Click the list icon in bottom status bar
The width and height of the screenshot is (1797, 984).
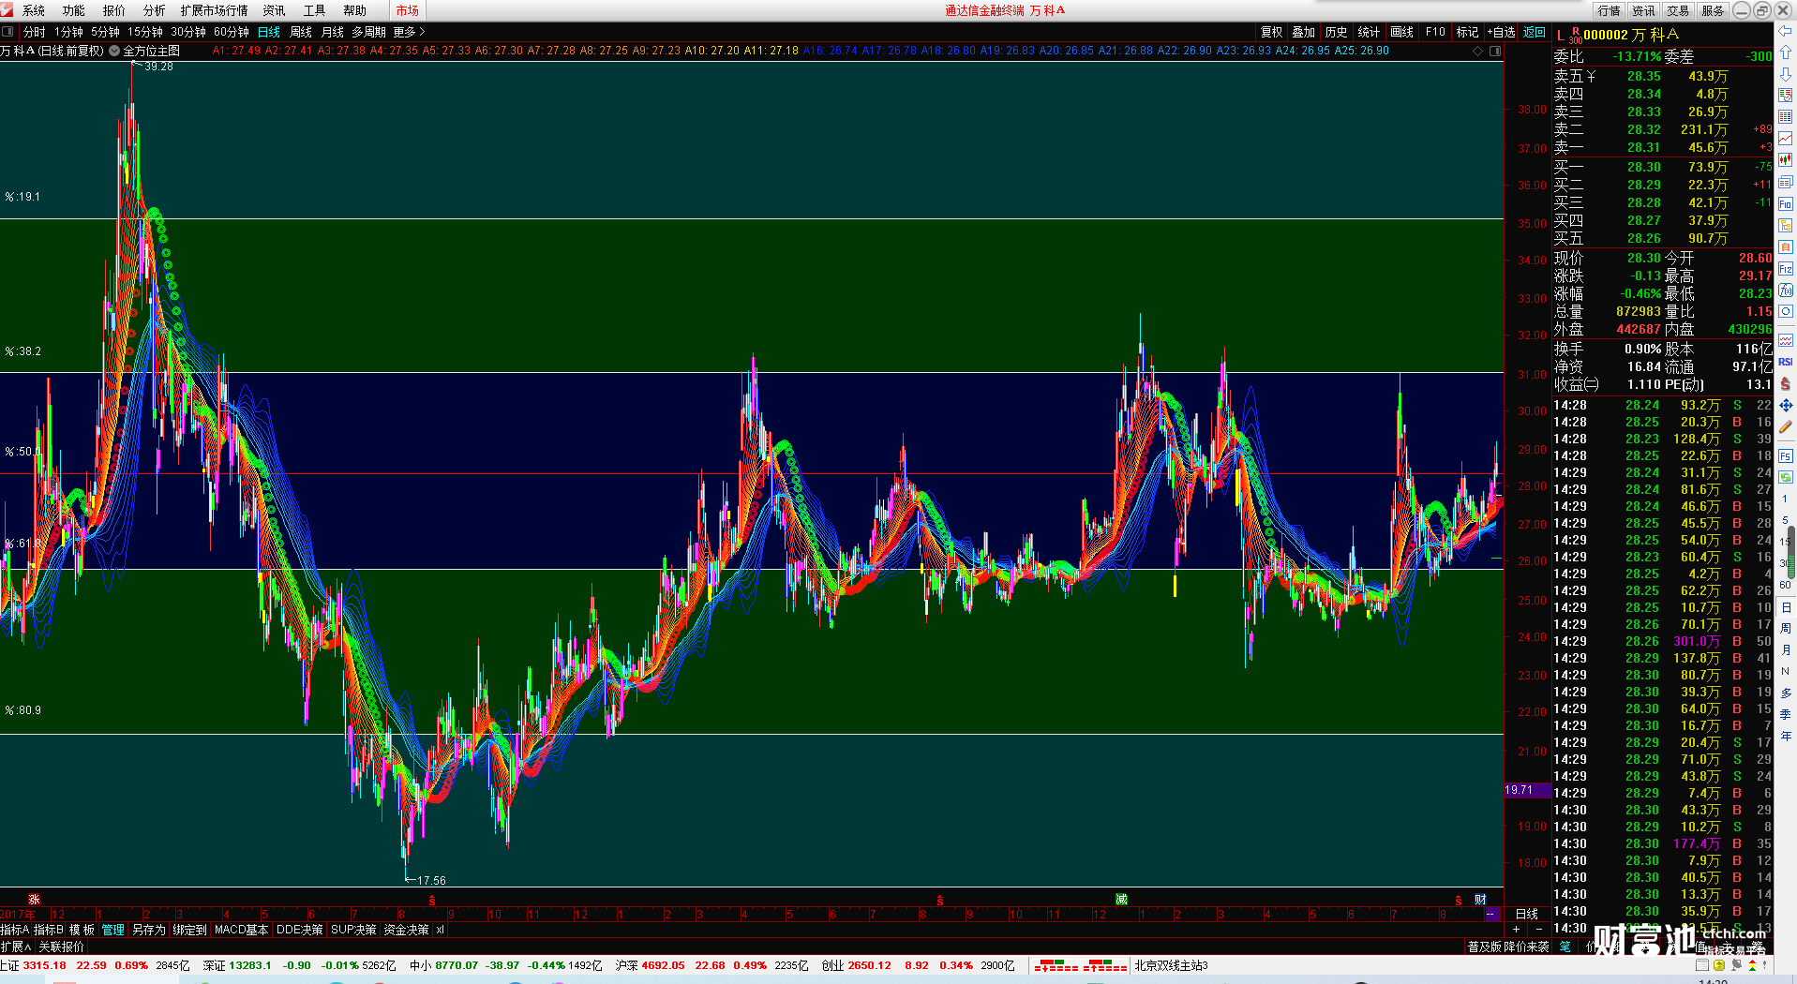click(x=1702, y=965)
